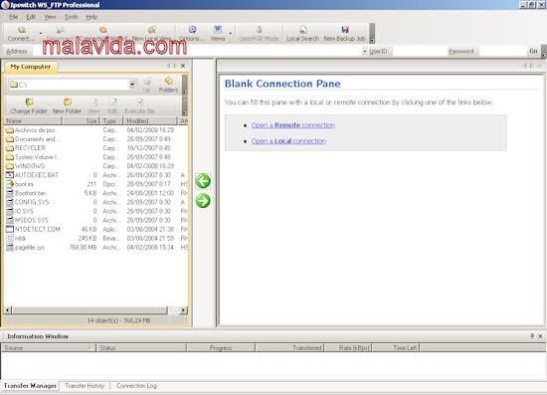Open the File menu

tap(14, 17)
